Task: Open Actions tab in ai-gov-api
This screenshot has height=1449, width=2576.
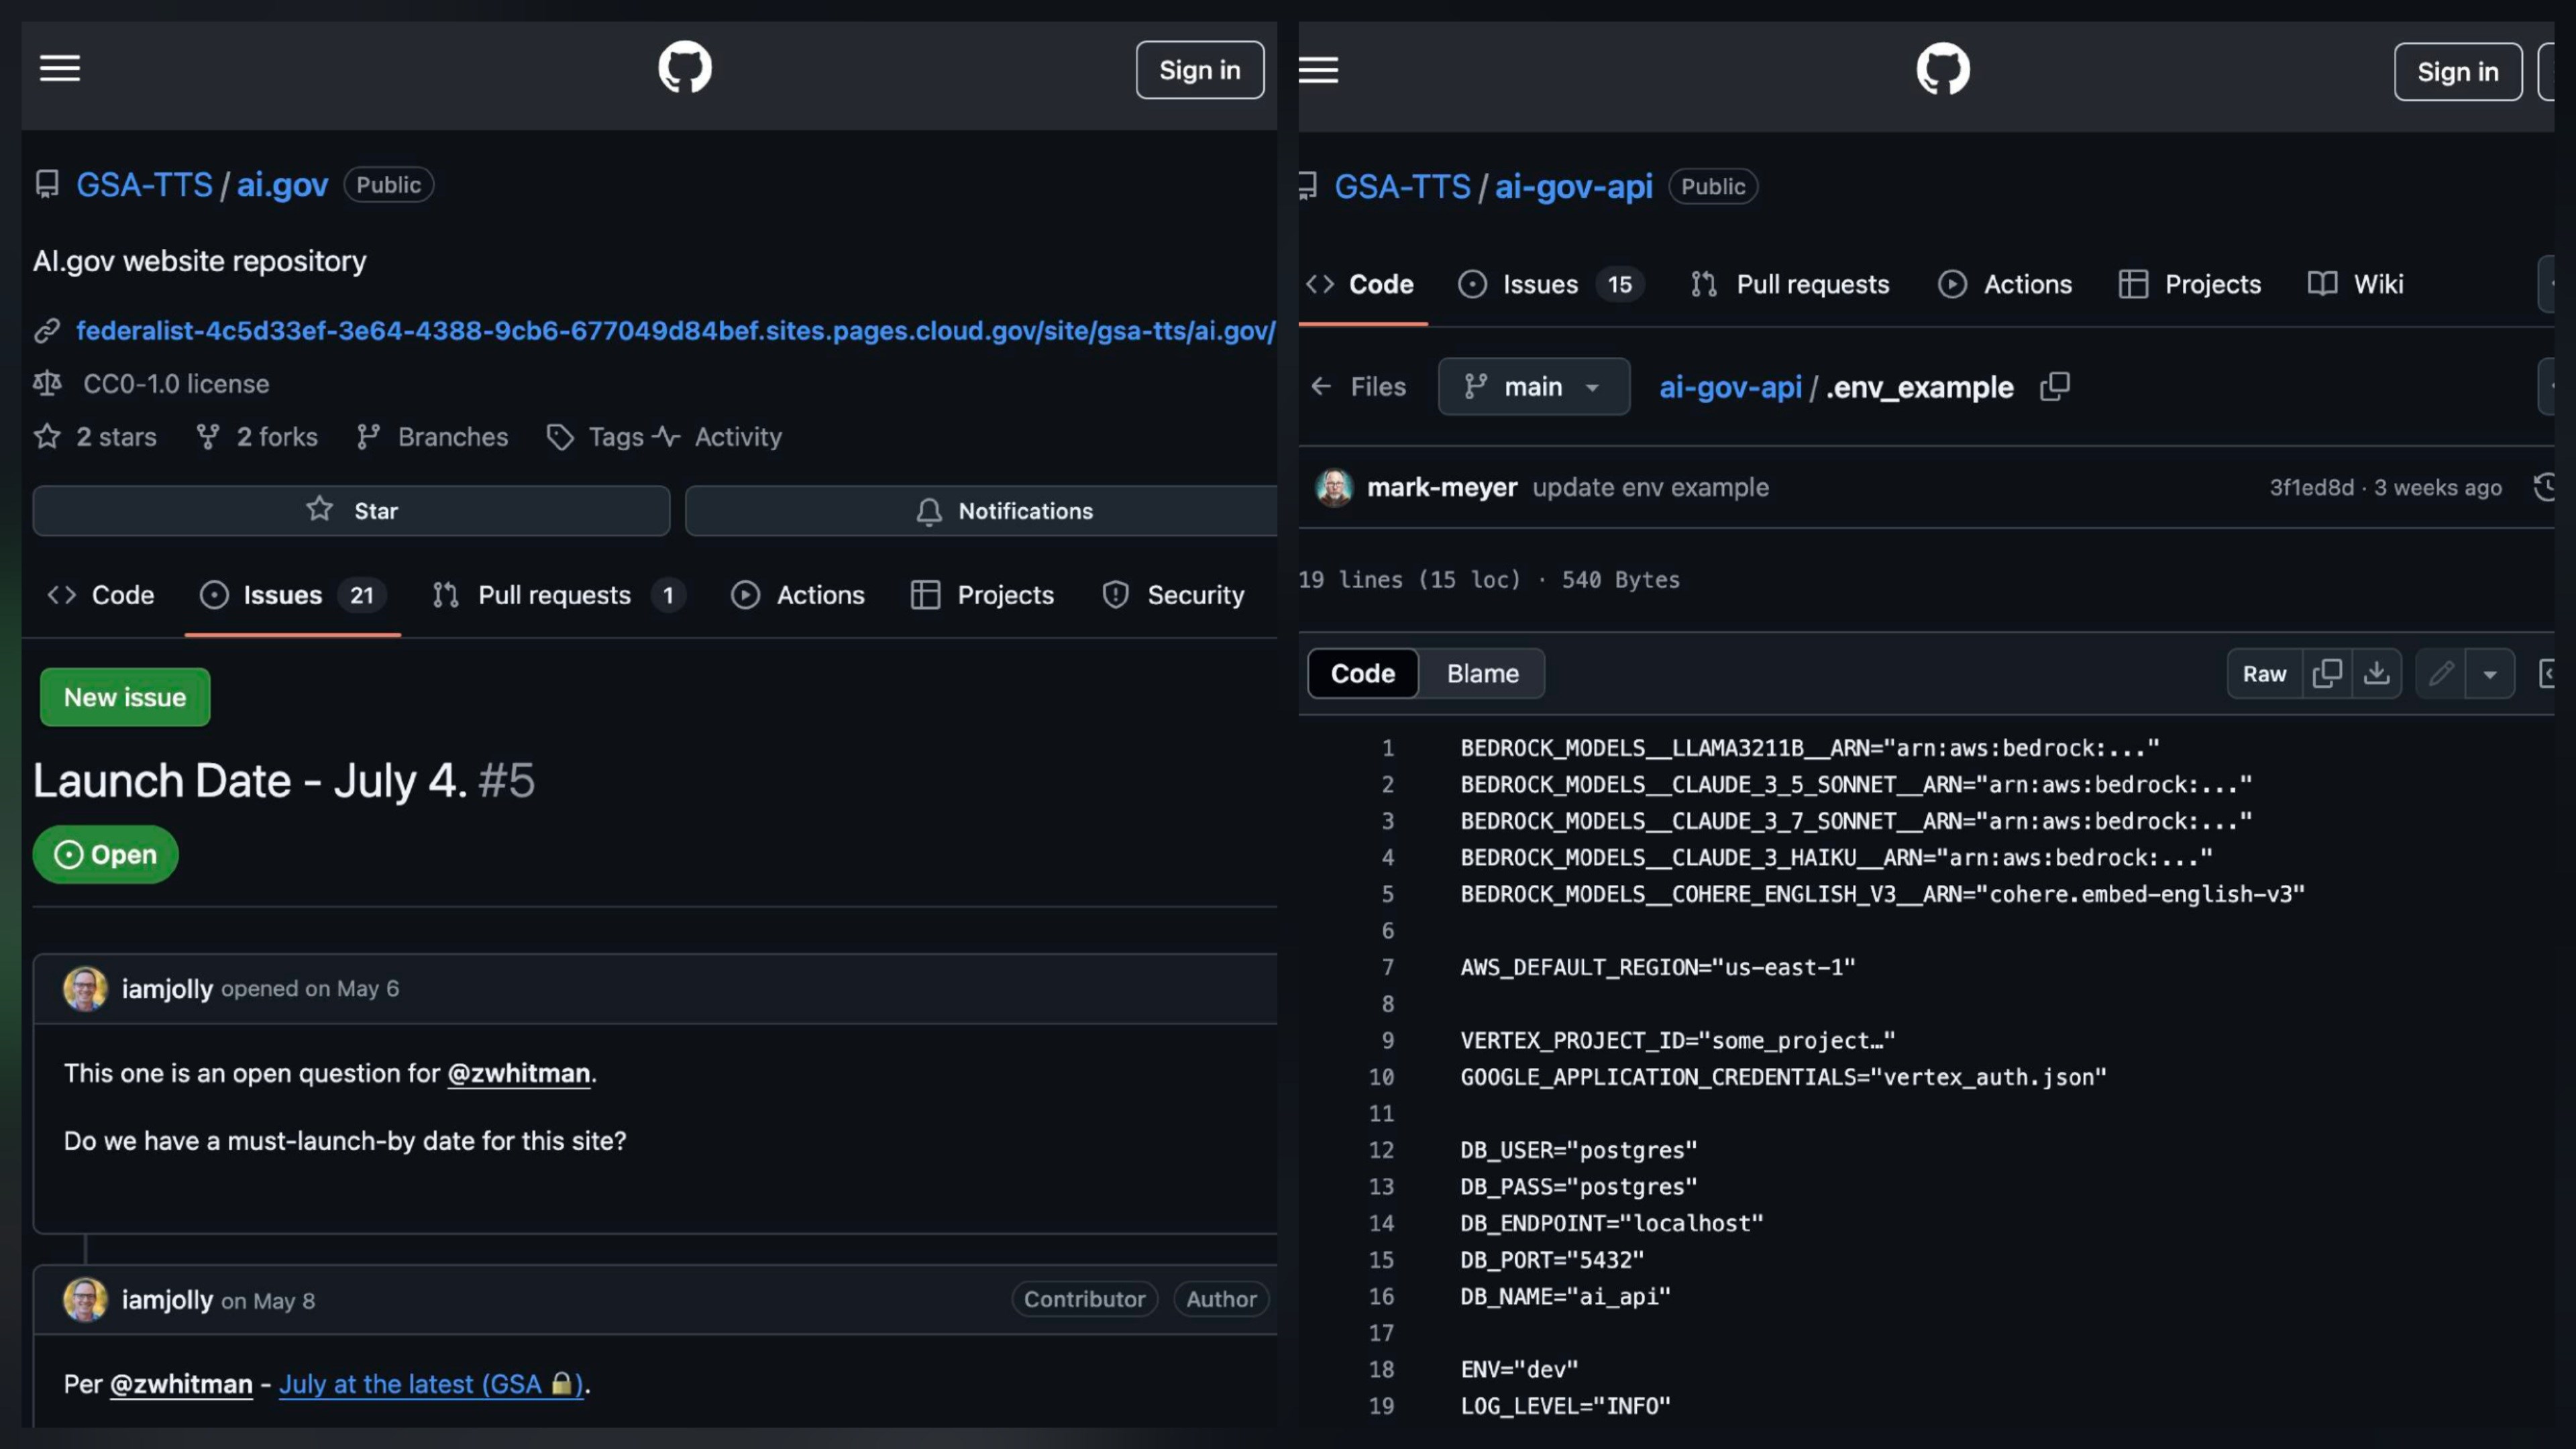Action: pos(2005,284)
